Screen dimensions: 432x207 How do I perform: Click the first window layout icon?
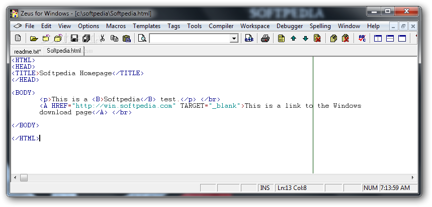pyautogui.click(x=378, y=38)
